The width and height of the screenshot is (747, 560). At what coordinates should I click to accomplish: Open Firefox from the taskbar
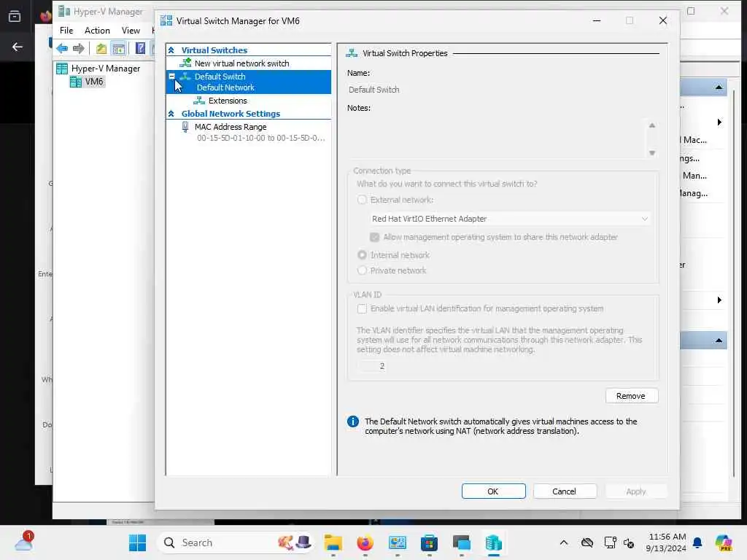click(365, 542)
